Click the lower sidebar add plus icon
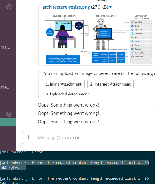 pyautogui.click(x=9, y=114)
